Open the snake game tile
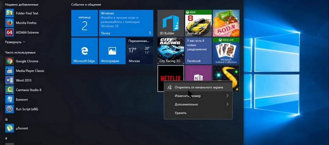The image size is (329, 145). [226, 73]
